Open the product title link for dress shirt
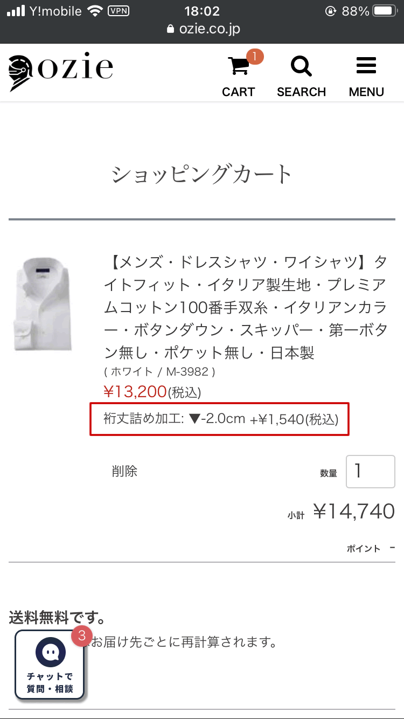 coord(245,308)
